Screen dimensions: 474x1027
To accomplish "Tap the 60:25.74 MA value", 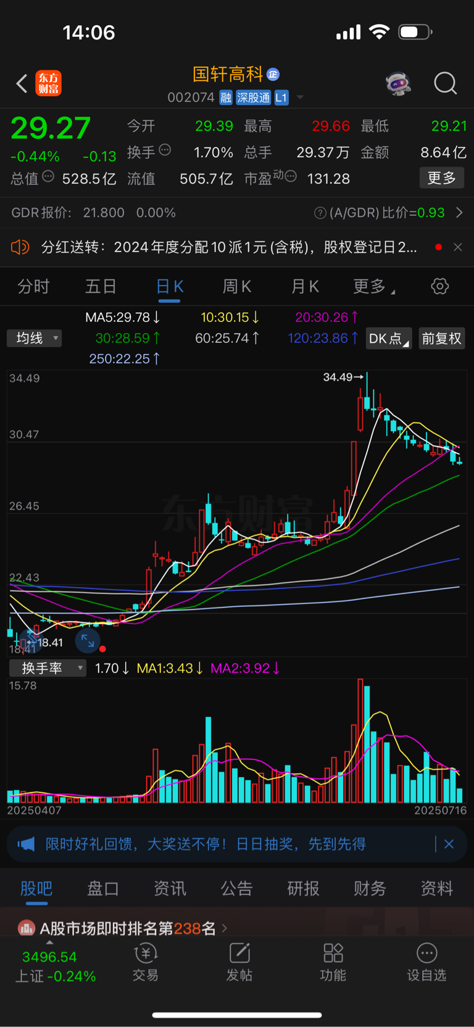I will [x=227, y=338].
